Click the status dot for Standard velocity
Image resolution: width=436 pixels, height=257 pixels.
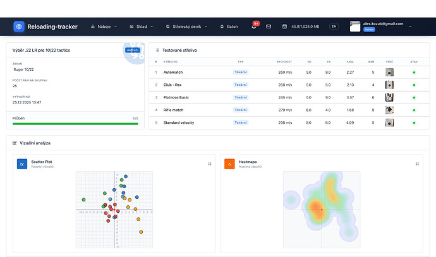(x=414, y=123)
